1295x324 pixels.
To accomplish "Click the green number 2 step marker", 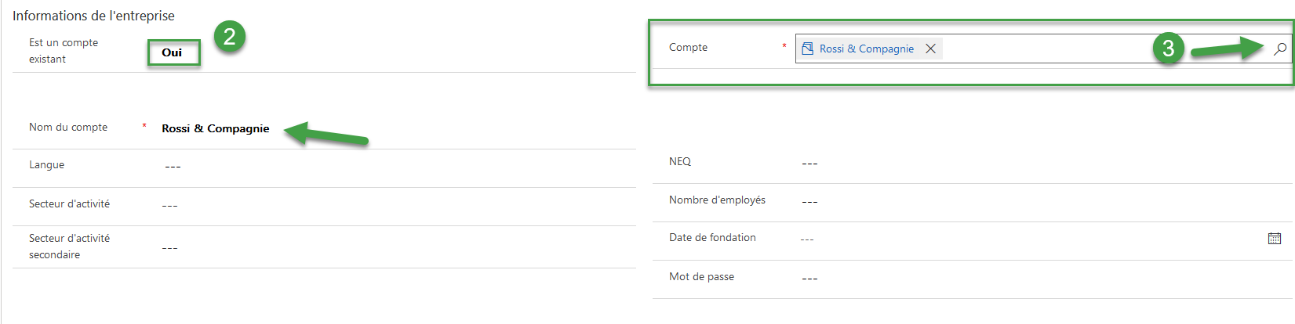I will click(x=229, y=36).
